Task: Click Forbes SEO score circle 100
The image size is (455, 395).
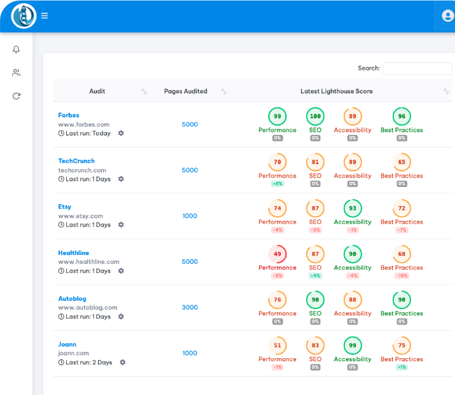Action: 315,117
